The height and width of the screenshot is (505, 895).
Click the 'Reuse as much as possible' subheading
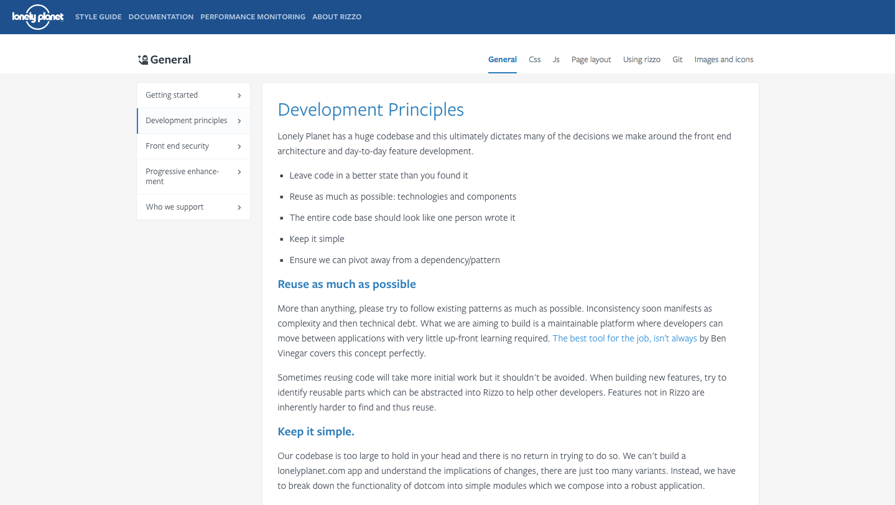point(346,284)
